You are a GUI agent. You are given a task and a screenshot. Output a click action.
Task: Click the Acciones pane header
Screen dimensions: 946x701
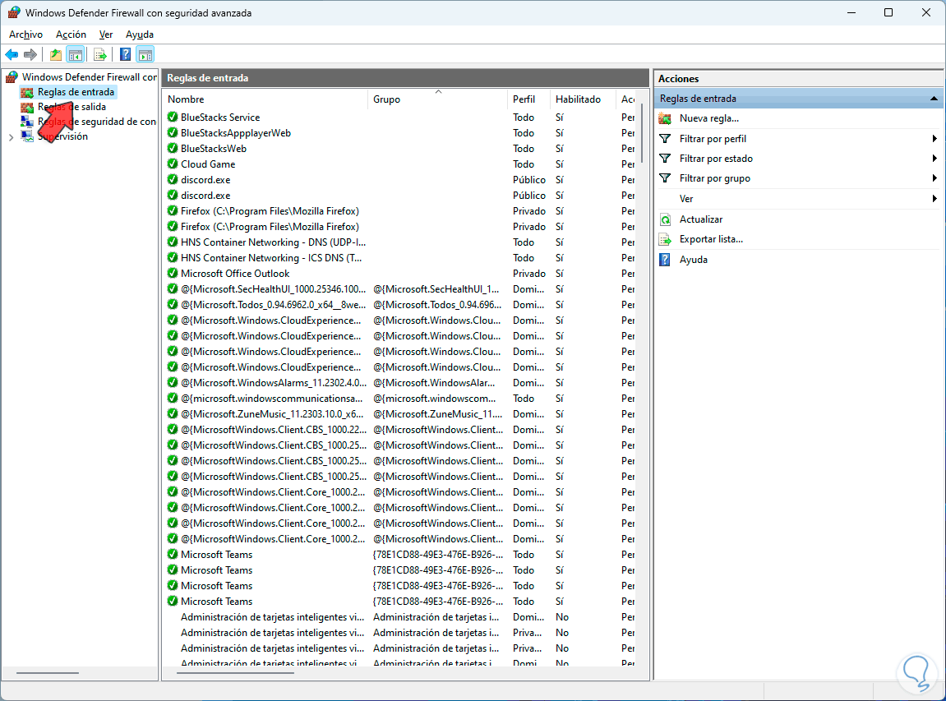point(799,78)
